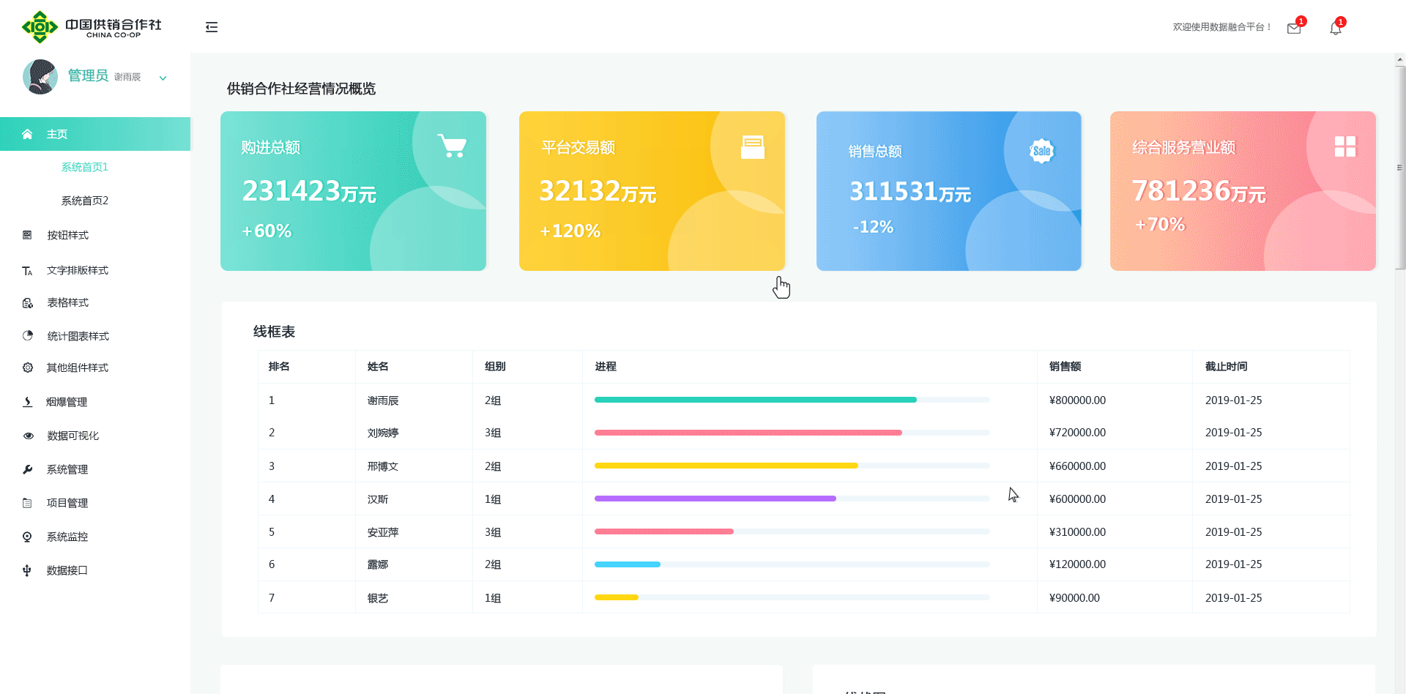Click the 表格样式 table icon
Image resolution: width=1406 pixels, height=694 pixels.
pos(27,302)
